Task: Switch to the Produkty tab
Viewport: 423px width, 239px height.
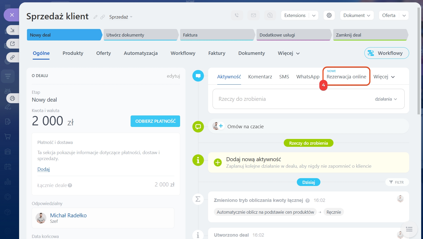Action: 73,53
